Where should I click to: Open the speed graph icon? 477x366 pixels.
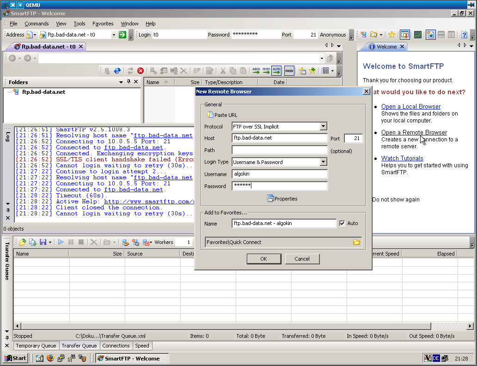point(417,35)
